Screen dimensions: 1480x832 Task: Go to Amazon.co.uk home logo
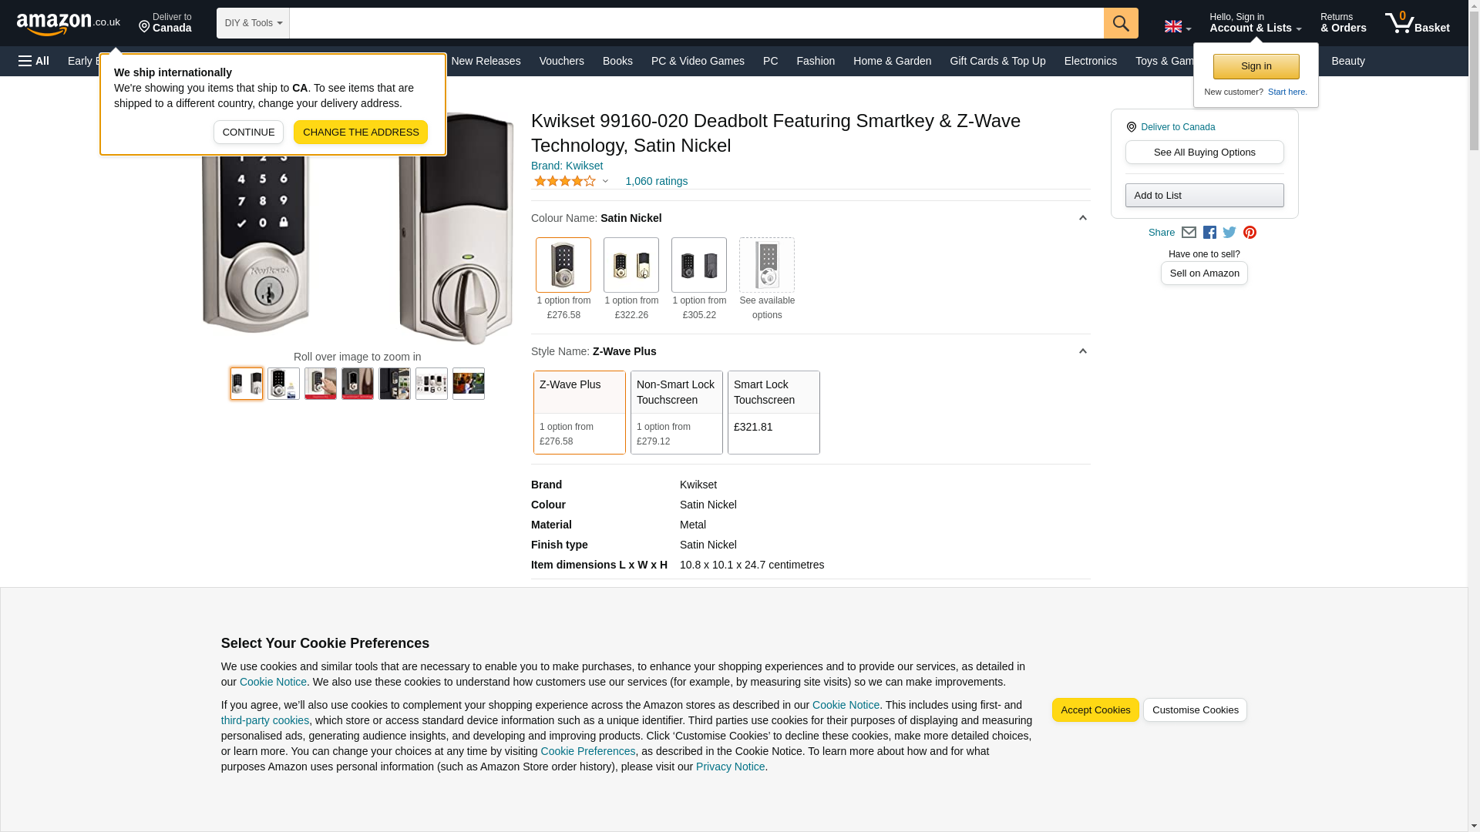pos(69,23)
